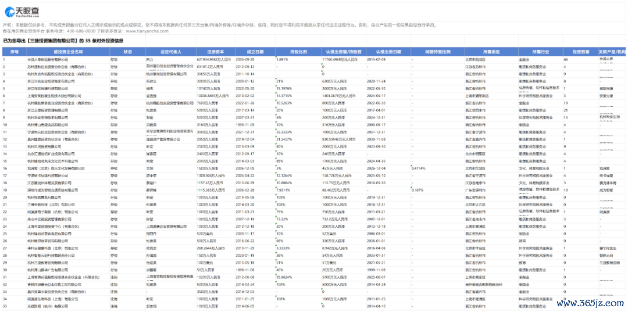Click the 成立日期 column header
This screenshot has height=312, width=628.
coord(255,52)
